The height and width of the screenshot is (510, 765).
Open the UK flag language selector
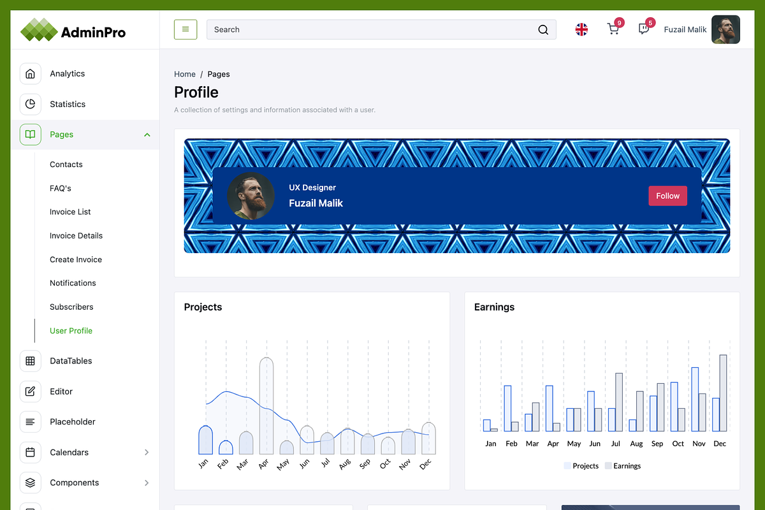[581, 29]
